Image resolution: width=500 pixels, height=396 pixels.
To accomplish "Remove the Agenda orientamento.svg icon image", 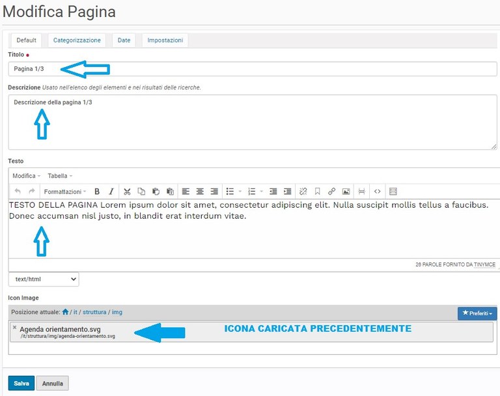I will 14,328.
